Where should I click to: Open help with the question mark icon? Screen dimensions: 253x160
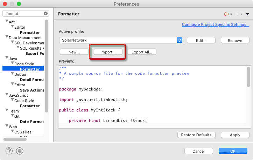click(x=9, y=151)
